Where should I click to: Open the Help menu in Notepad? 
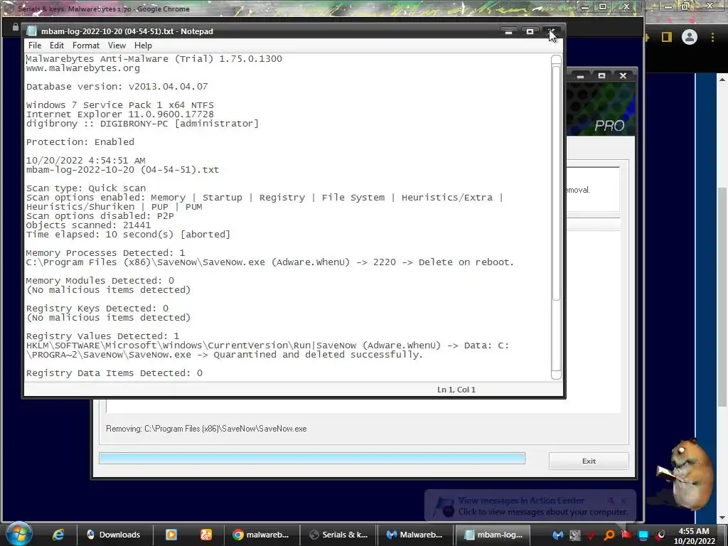tap(143, 45)
